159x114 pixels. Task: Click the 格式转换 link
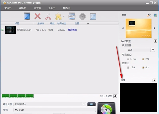pyautogui.click(x=72, y=30)
